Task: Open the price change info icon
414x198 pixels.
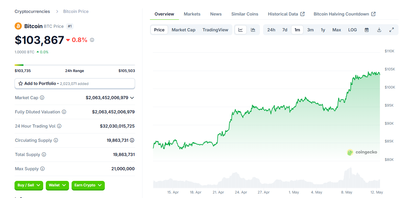Action: tap(92, 40)
